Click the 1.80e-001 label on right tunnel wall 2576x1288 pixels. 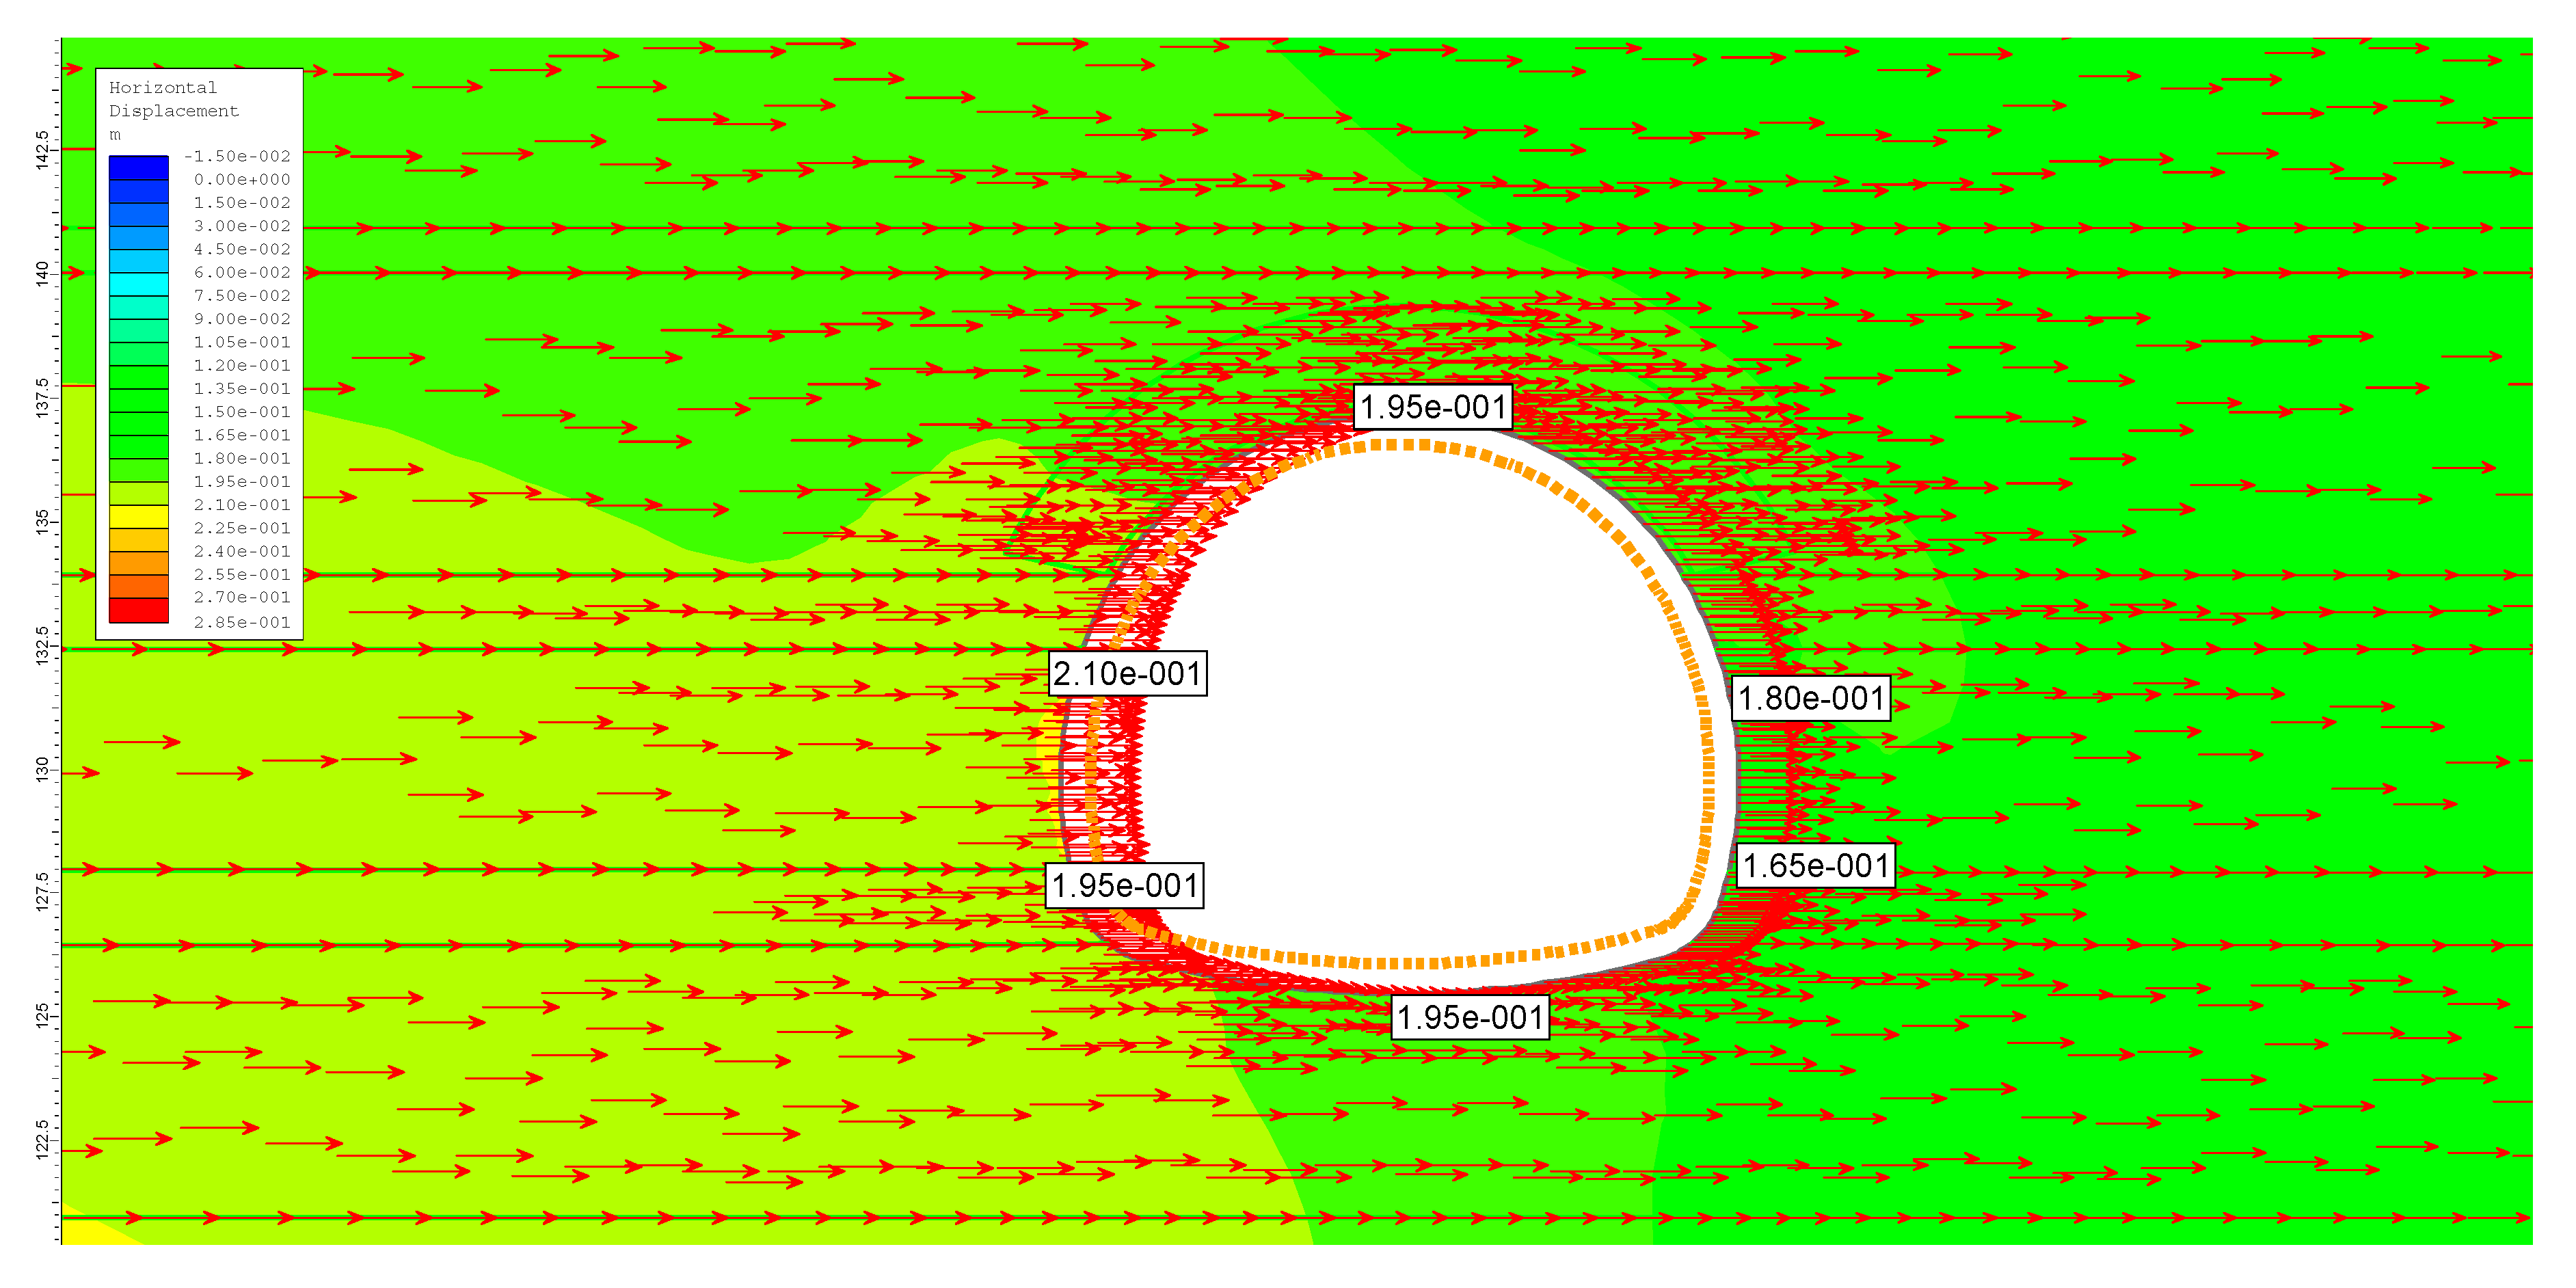pos(1810,698)
